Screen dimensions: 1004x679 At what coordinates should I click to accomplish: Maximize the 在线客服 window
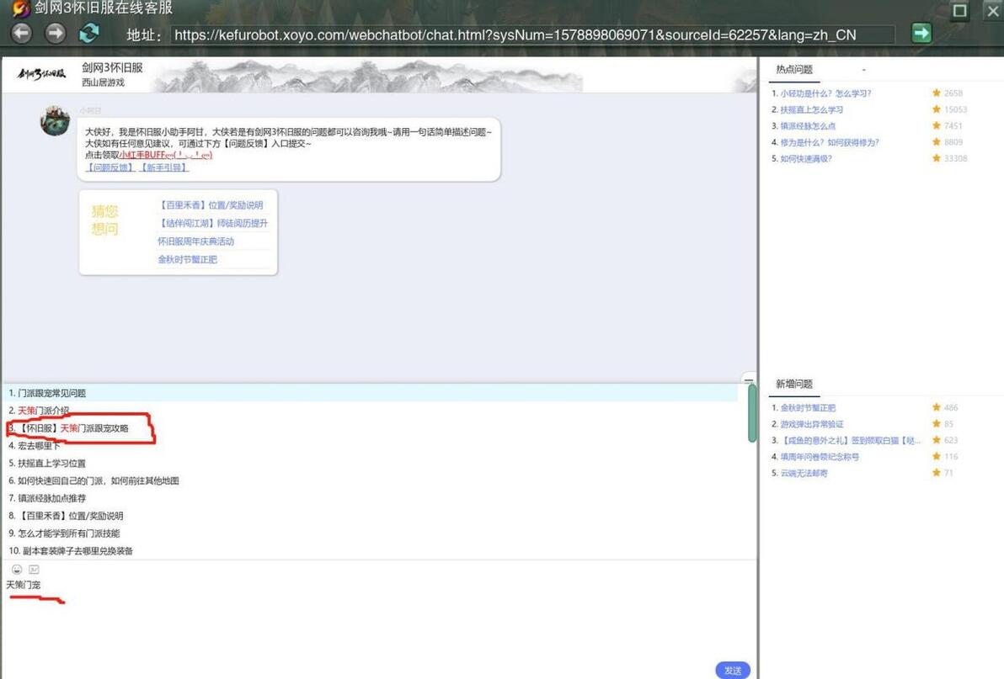point(959,11)
